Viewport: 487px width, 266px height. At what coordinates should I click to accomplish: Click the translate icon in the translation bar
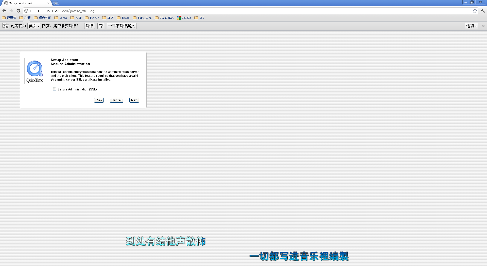[x=5, y=26]
